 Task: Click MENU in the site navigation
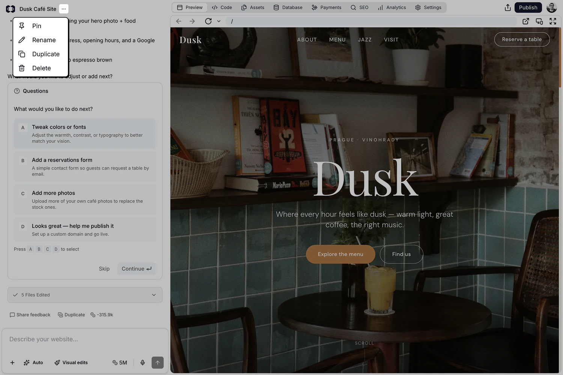[x=337, y=40]
